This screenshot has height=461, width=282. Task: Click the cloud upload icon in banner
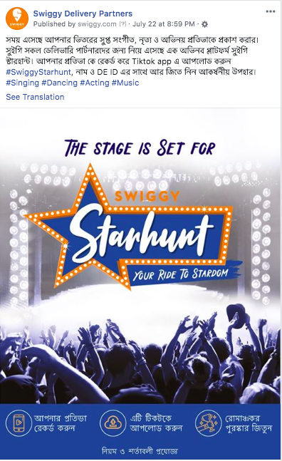pyautogui.click(x=113, y=423)
